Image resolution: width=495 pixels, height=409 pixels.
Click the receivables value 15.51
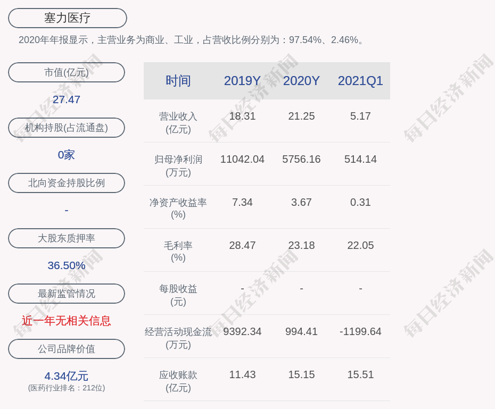(360, 374)
